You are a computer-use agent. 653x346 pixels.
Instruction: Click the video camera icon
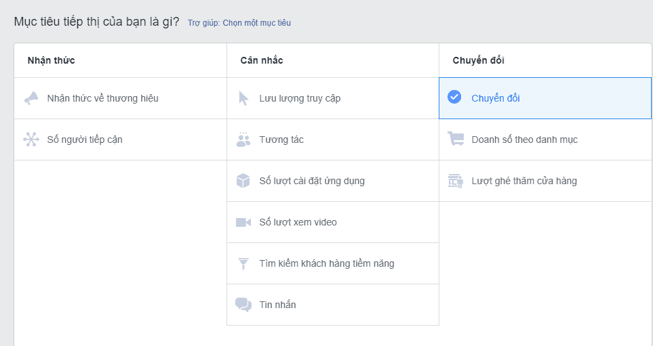click(243, 222)
